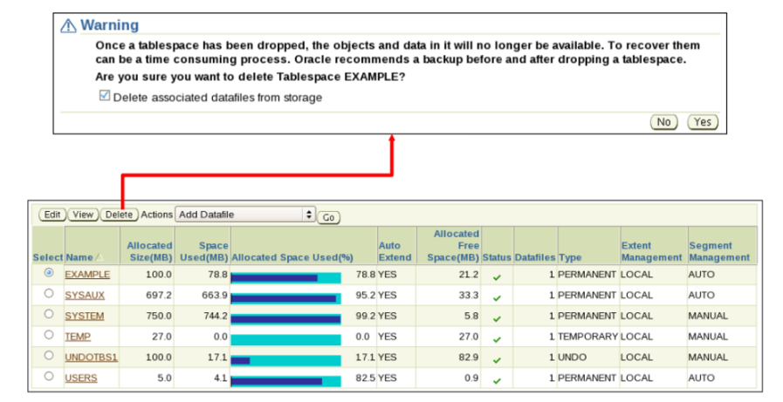
Task: Click the green status checkmark for TEMP
Action: tap(497, 340)
